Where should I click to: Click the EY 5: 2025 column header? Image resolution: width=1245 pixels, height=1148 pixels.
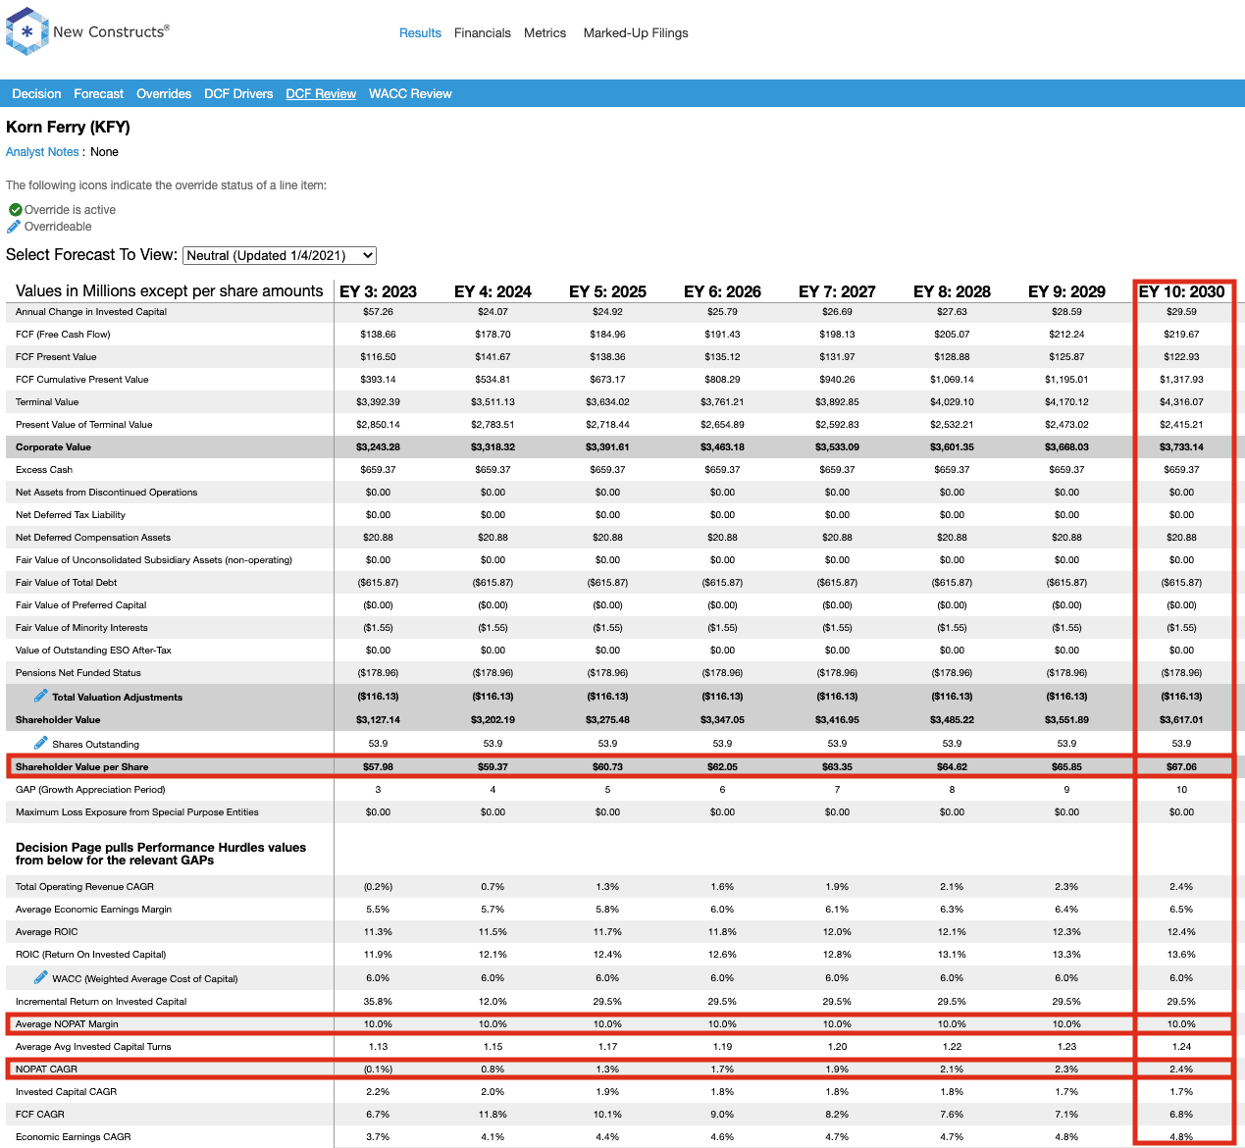click(x=607, y=291)
